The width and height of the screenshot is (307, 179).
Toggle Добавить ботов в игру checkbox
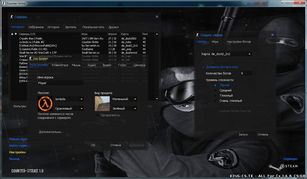203,67
